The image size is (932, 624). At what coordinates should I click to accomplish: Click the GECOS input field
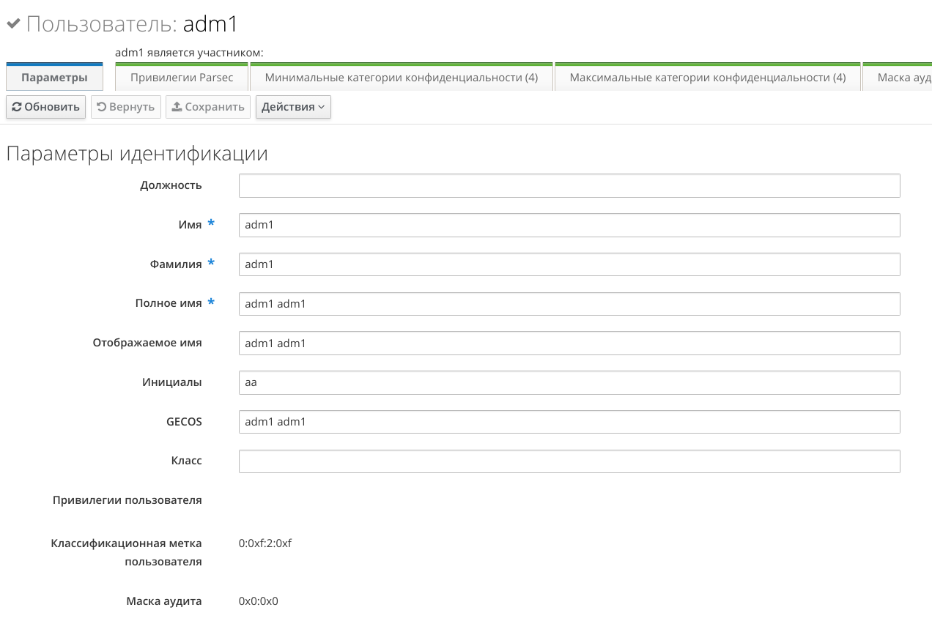click(x=569, y=422)
